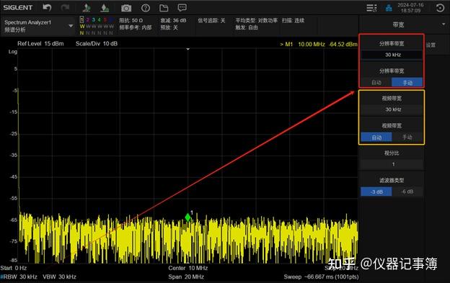Set 视频带宽 mode to 手动
The width and height of the screenshot is (450, 283).
coord(407,138)
